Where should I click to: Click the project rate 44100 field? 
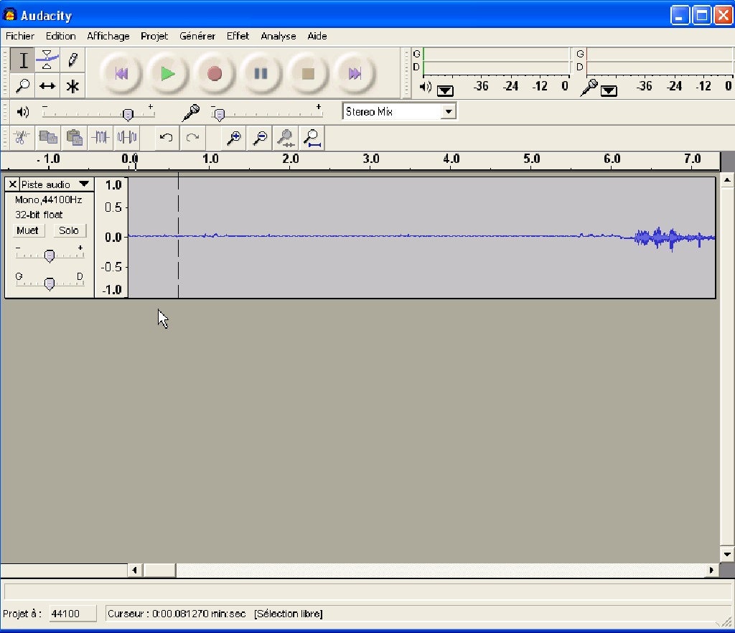[74, 614]
